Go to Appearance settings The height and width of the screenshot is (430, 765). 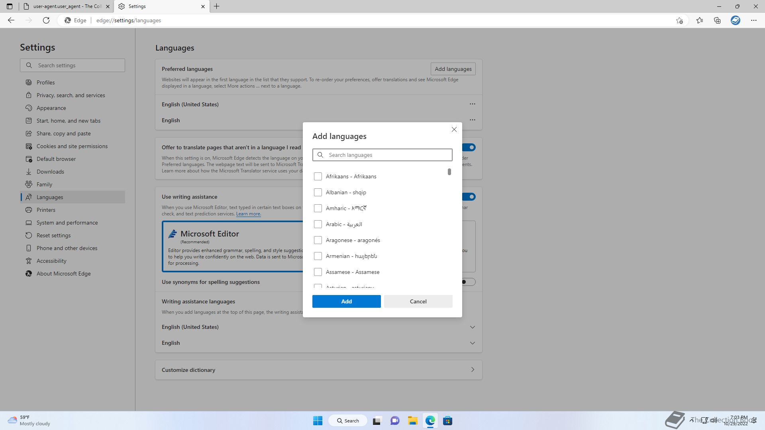point(73,108)
